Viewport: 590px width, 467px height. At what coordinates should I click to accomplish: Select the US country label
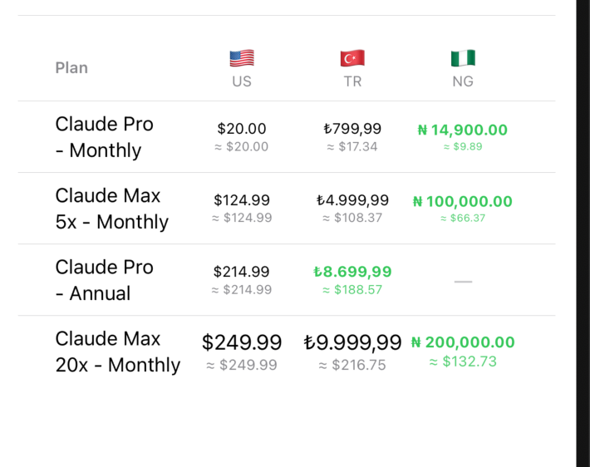242,81
